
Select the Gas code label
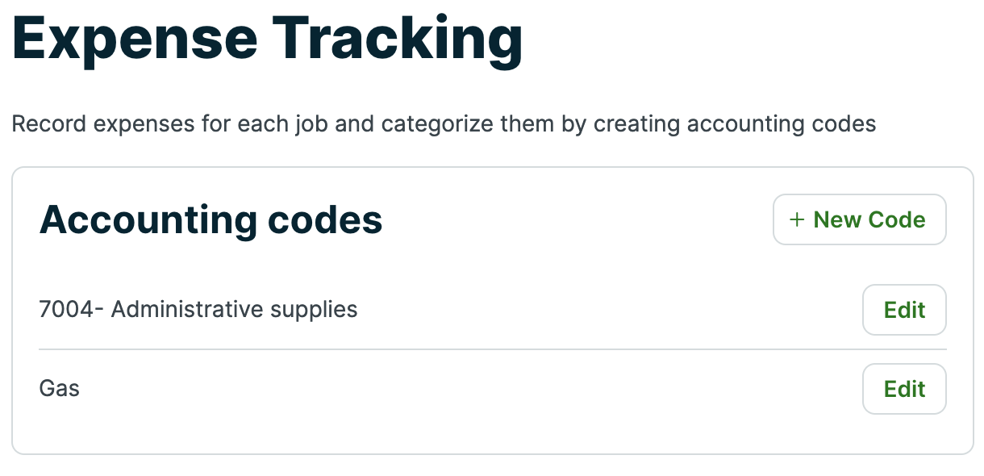(60, 389)
